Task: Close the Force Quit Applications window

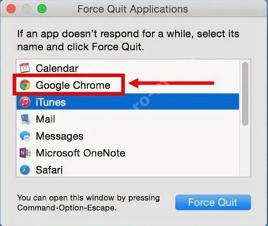Action: coord(11,9)
